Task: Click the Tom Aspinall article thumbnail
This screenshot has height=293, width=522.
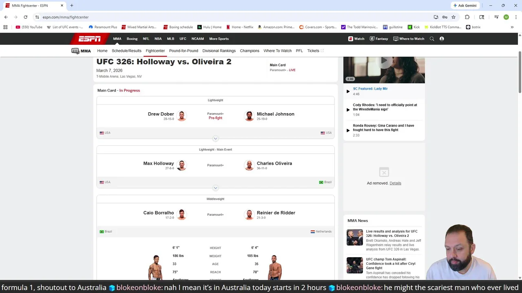Action: coord(355,265)
